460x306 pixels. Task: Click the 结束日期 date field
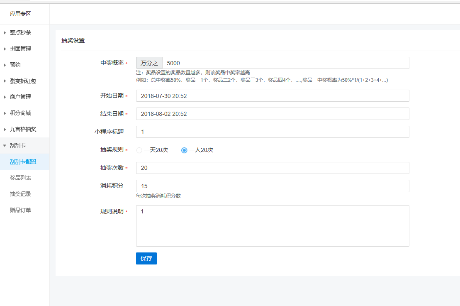pos(273,114)
